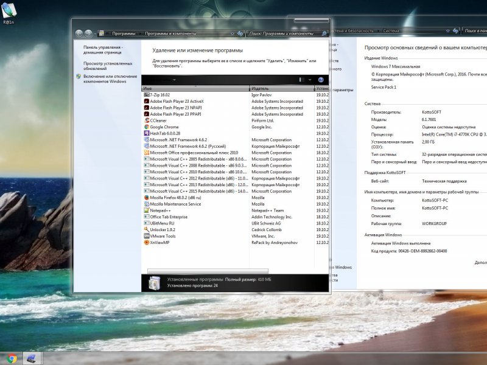Open the R@1n desktop icon
This screenshot has width=487, height=365.
click(x=9, y=12)
